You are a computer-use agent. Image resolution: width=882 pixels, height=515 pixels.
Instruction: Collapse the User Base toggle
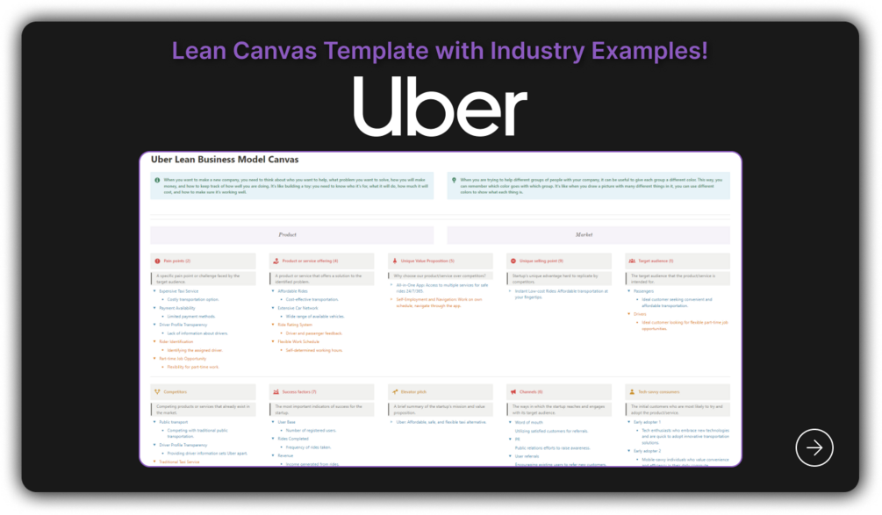click(273, 422)
